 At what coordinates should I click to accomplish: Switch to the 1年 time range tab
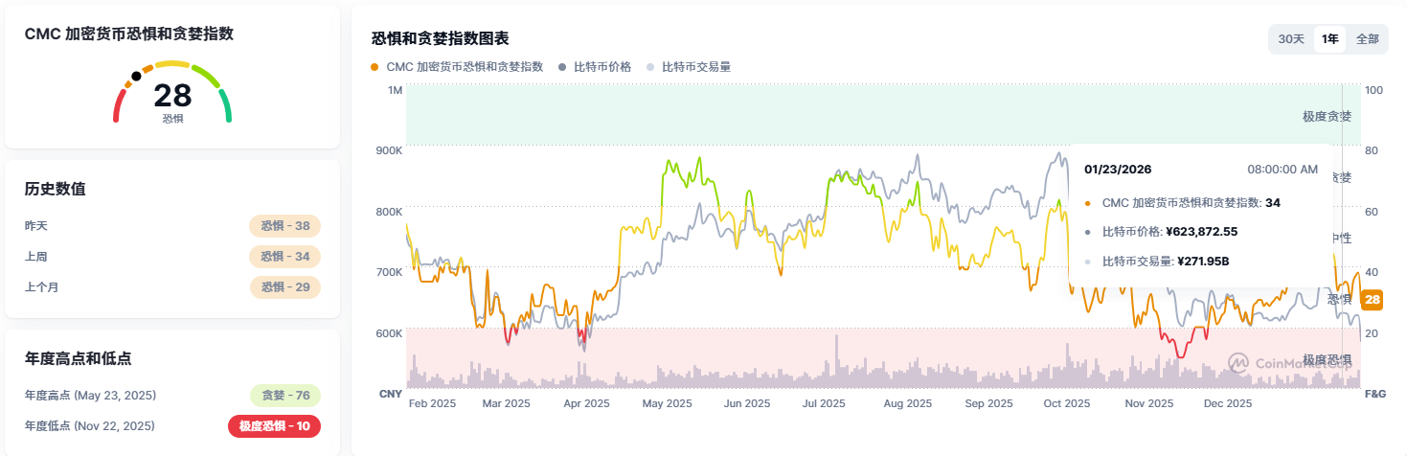pos(1329,39)
